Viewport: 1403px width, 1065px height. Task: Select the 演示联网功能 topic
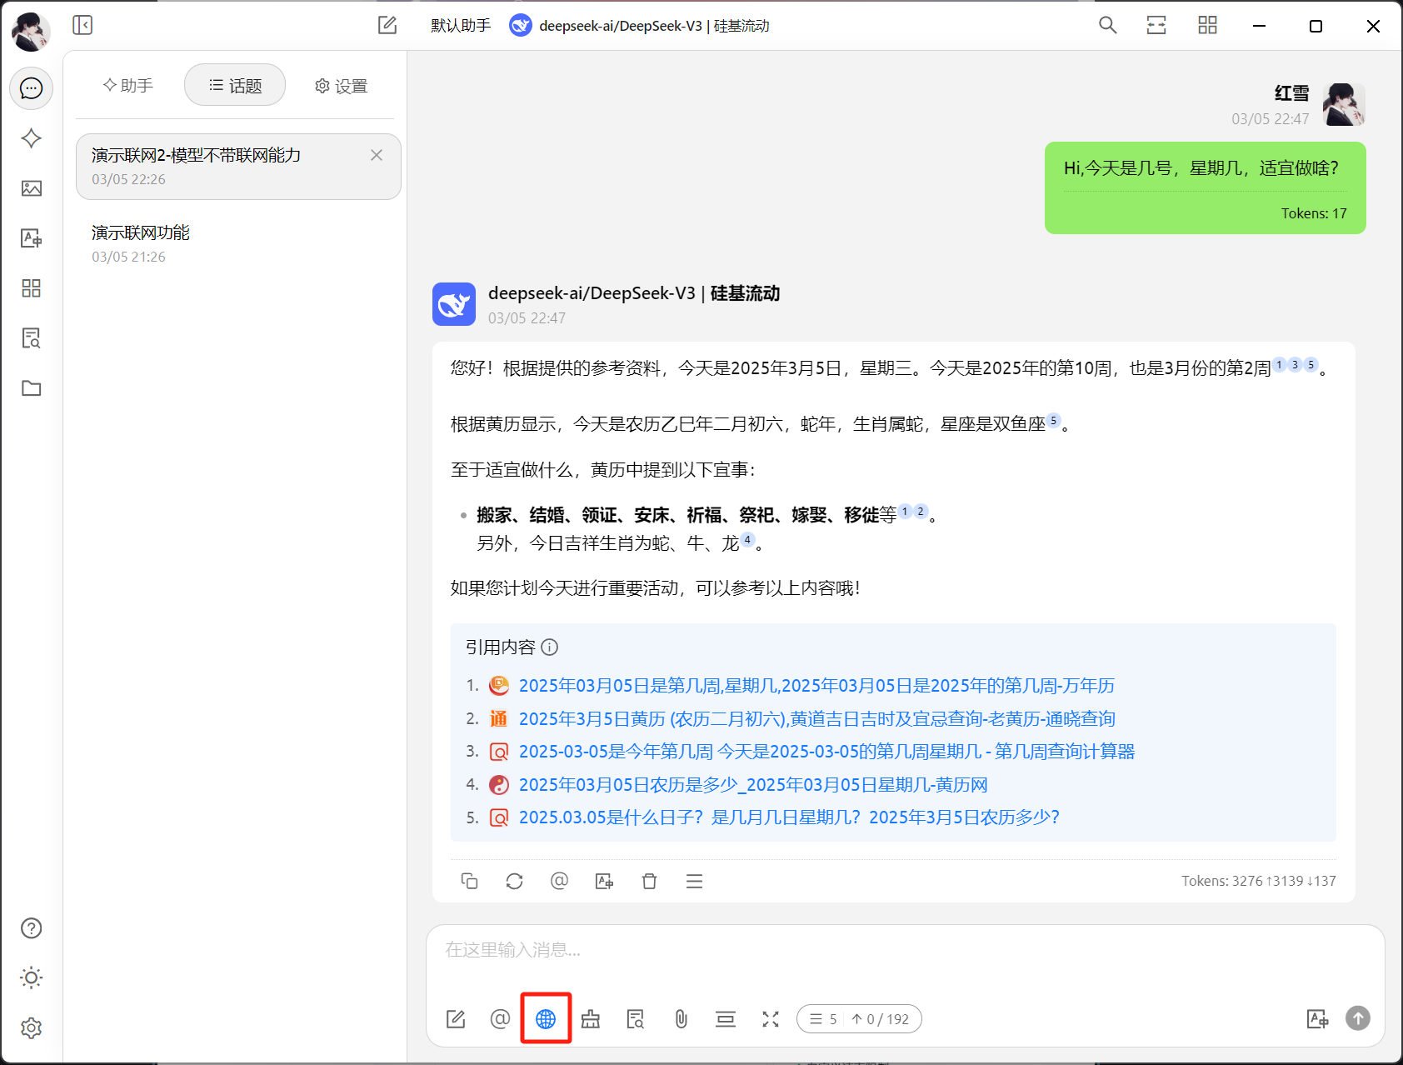click(141, 232)
